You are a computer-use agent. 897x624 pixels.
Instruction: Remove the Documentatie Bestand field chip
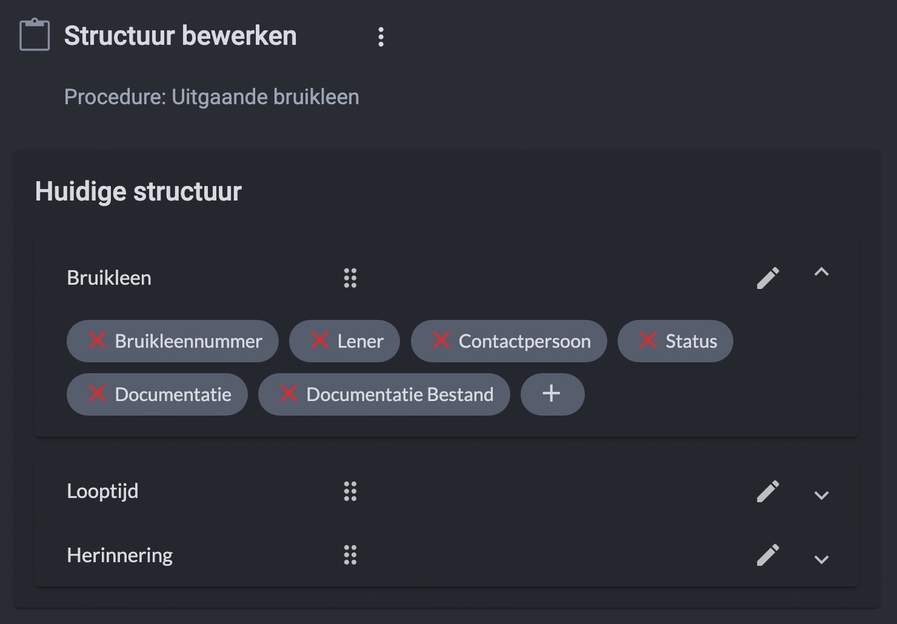[x=289, y=394]
